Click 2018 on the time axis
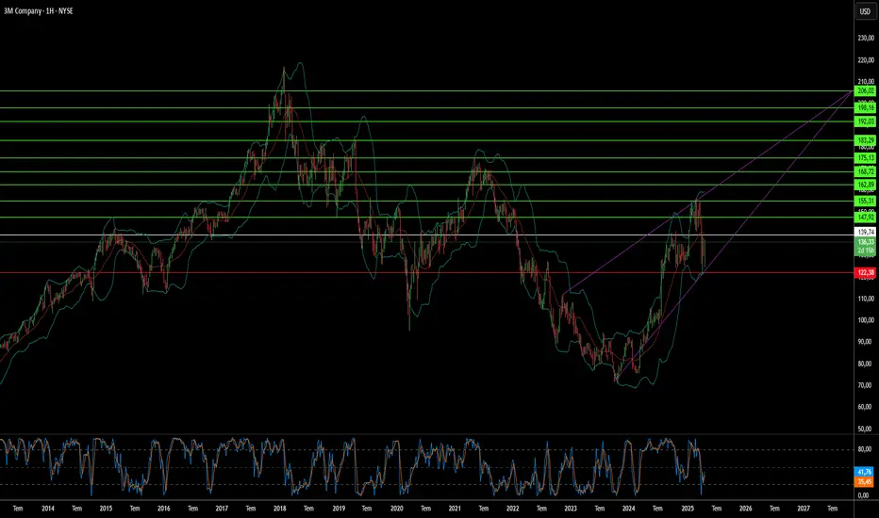Image resolution: width=879 pixels, height=518 pixels. point(280,507)
